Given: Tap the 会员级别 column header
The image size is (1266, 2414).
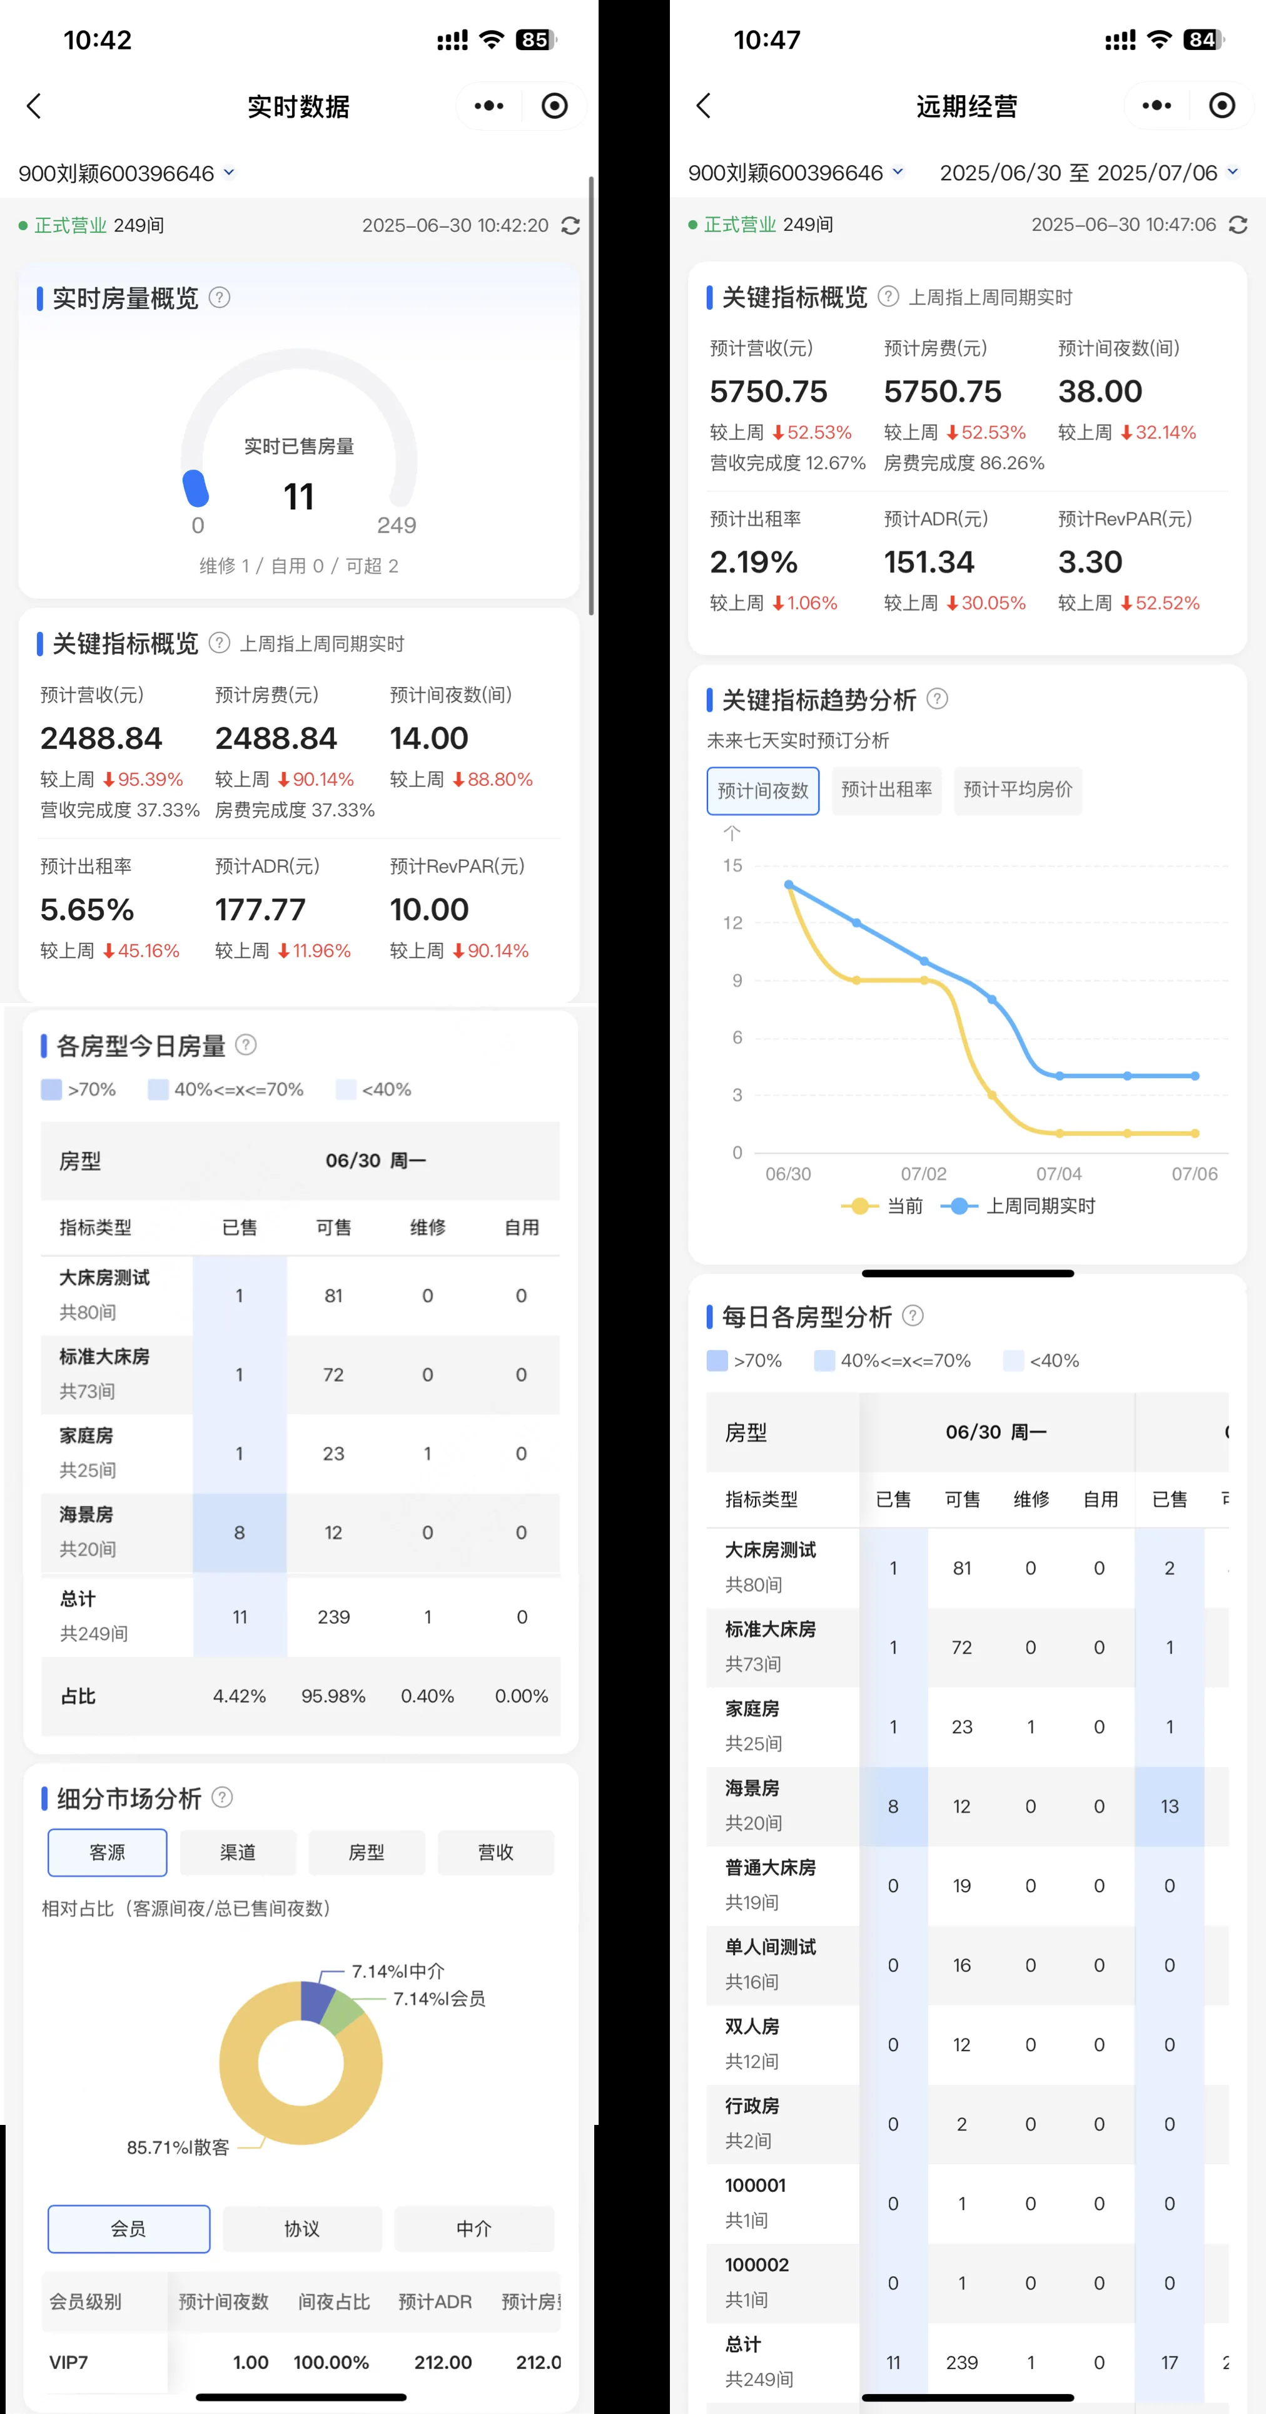Looking at the screenshot, I should 85,2301.
